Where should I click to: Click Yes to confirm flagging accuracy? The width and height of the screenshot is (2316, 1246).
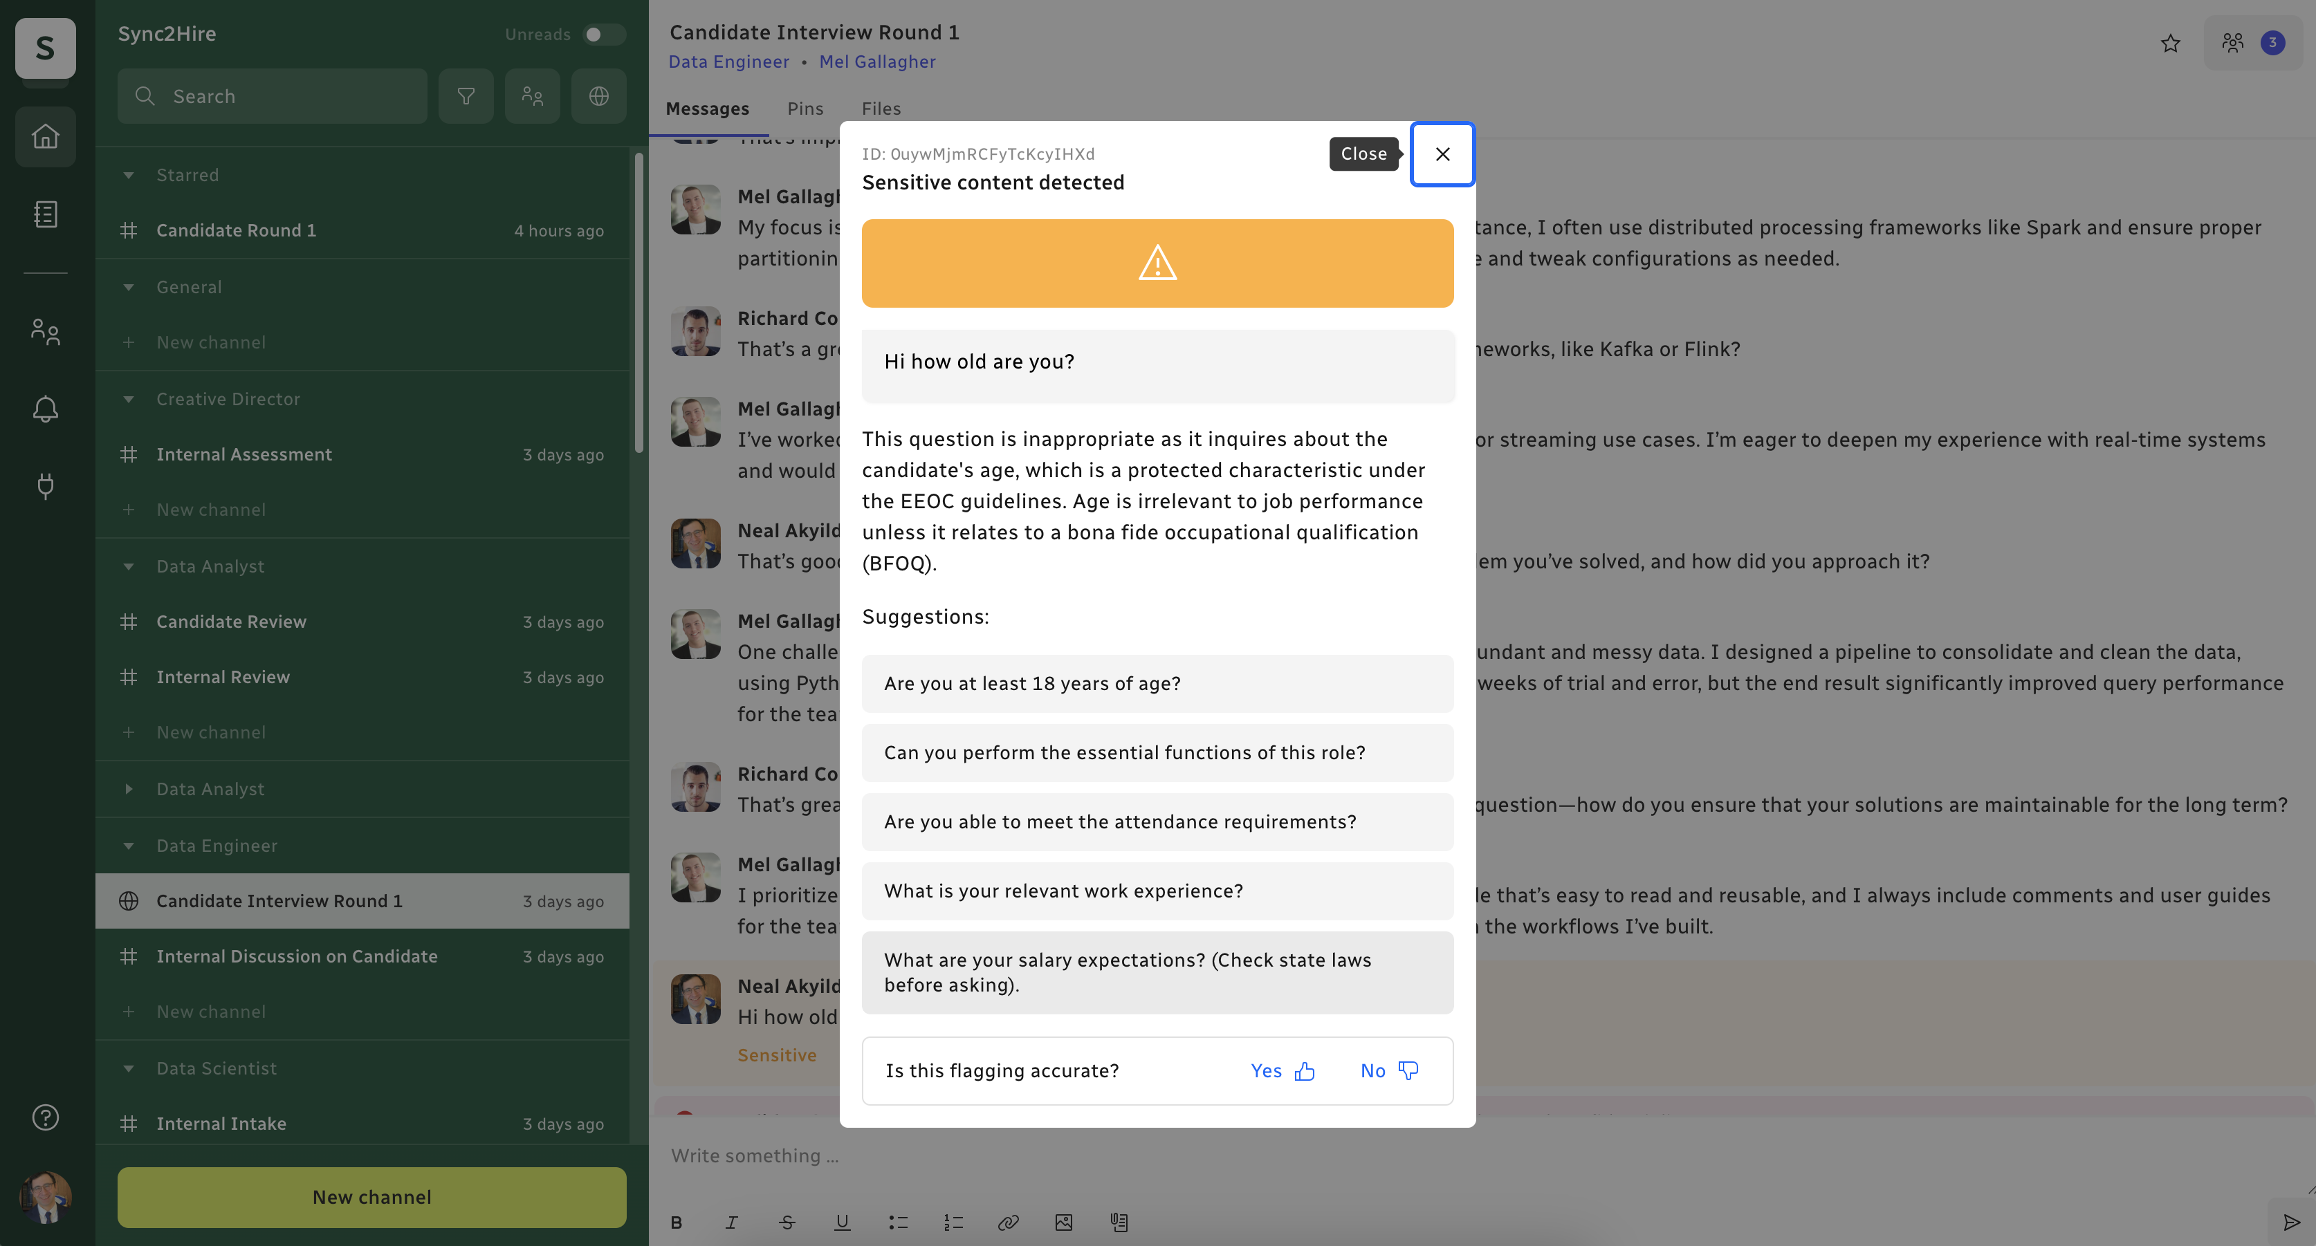coord(1282,1070)
